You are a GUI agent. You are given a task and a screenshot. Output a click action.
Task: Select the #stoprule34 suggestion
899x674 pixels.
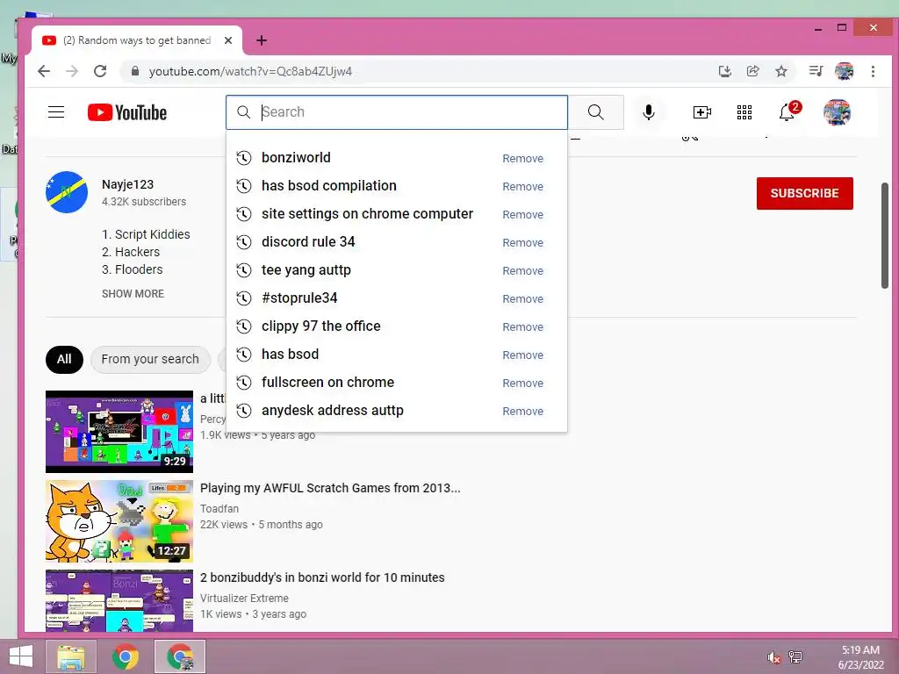[397, 298]
